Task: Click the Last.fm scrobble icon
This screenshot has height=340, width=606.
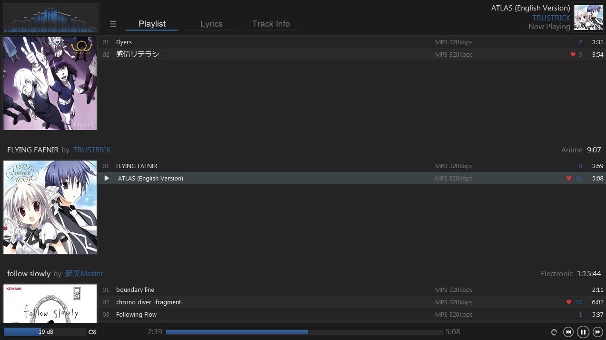Action: (92, 332)
